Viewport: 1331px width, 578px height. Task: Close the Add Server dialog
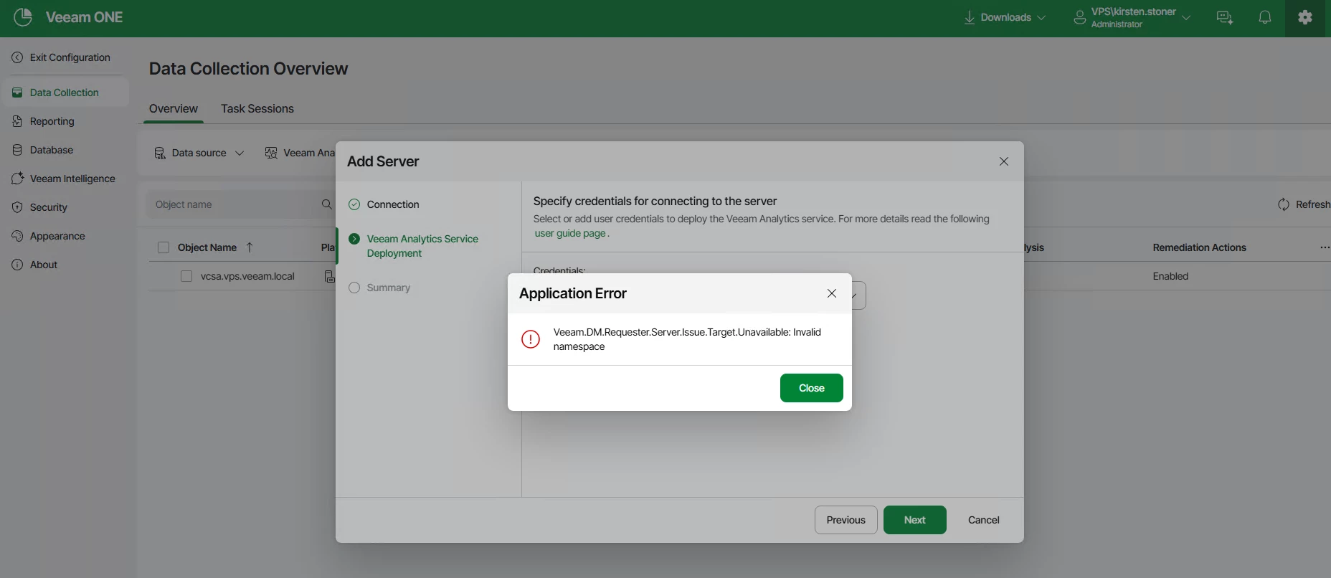coord(1004,161)
